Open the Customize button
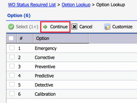The height and width of the screenshot is (103, 137). point(118,27)
